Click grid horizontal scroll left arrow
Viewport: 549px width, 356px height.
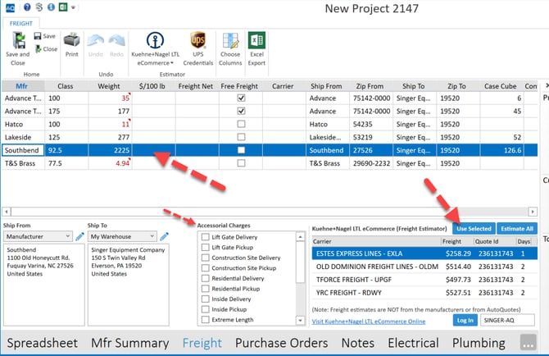tap(7, 212)
